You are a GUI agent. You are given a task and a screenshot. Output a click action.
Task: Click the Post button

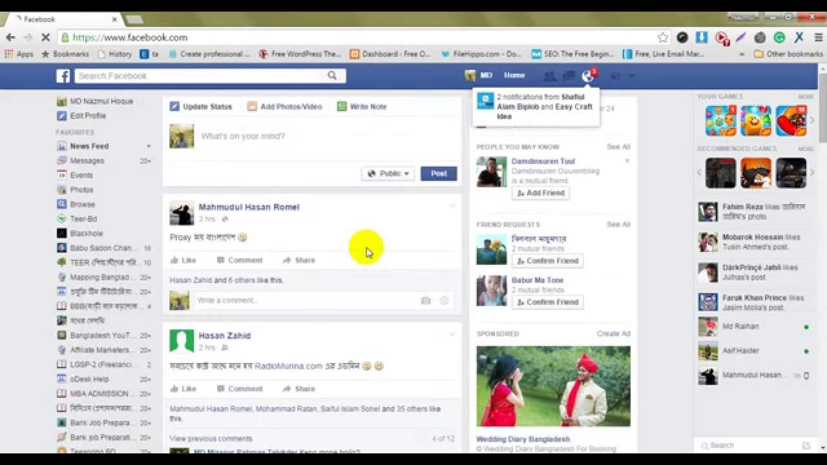(x=439, y=173)
